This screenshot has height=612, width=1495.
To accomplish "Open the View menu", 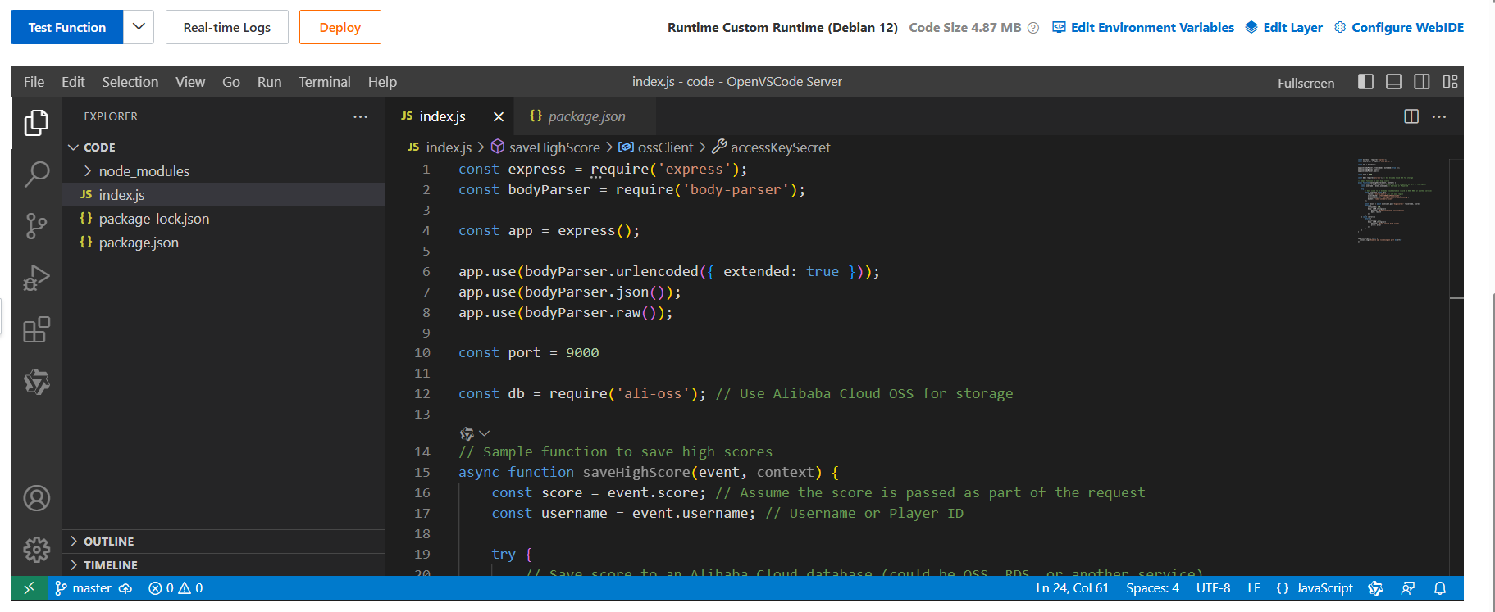I will [x=190, y=82].
